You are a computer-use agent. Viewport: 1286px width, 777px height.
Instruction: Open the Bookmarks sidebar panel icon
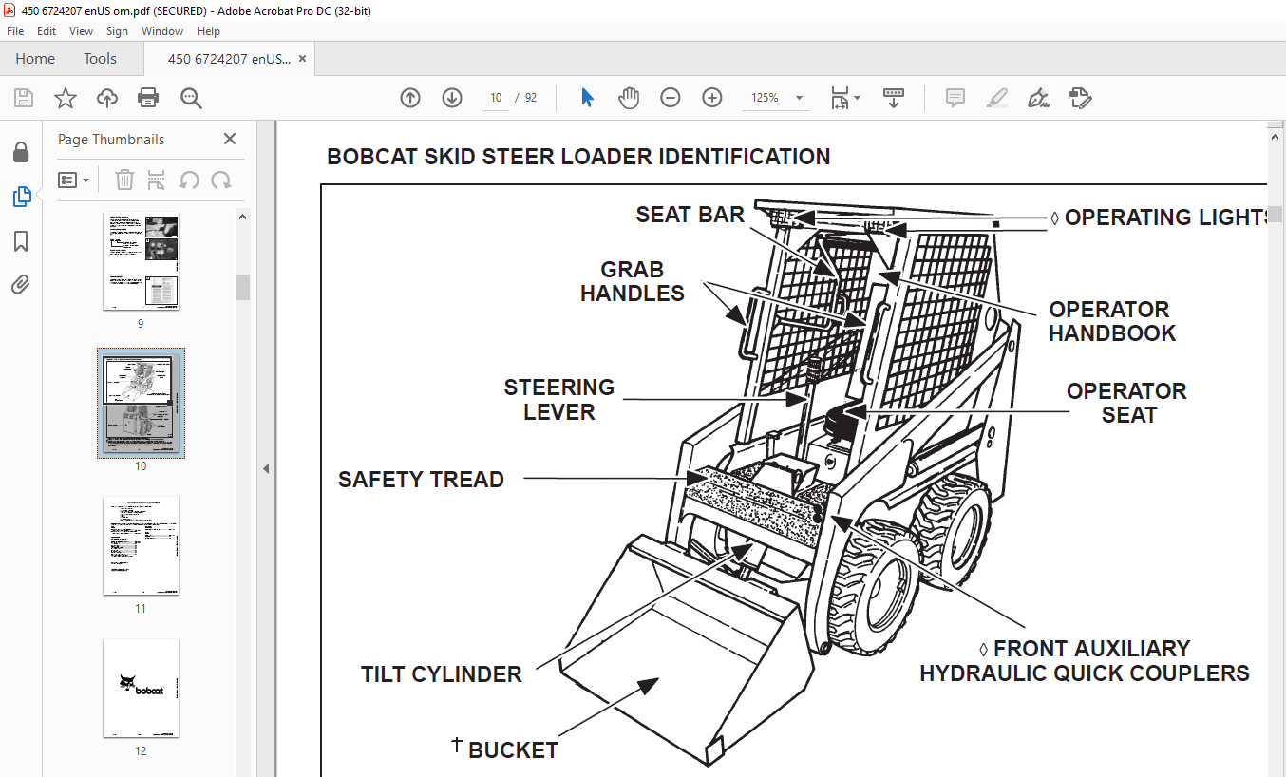[21, 241]
